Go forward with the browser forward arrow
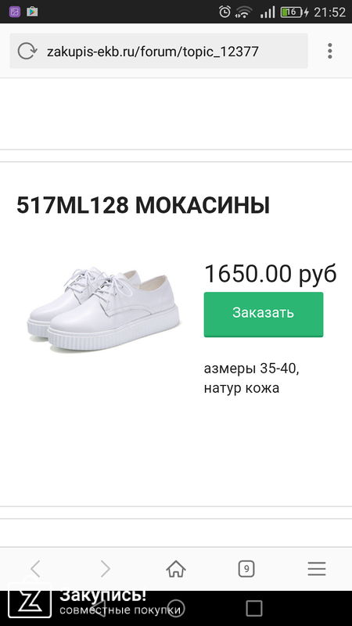 [106, 569]
